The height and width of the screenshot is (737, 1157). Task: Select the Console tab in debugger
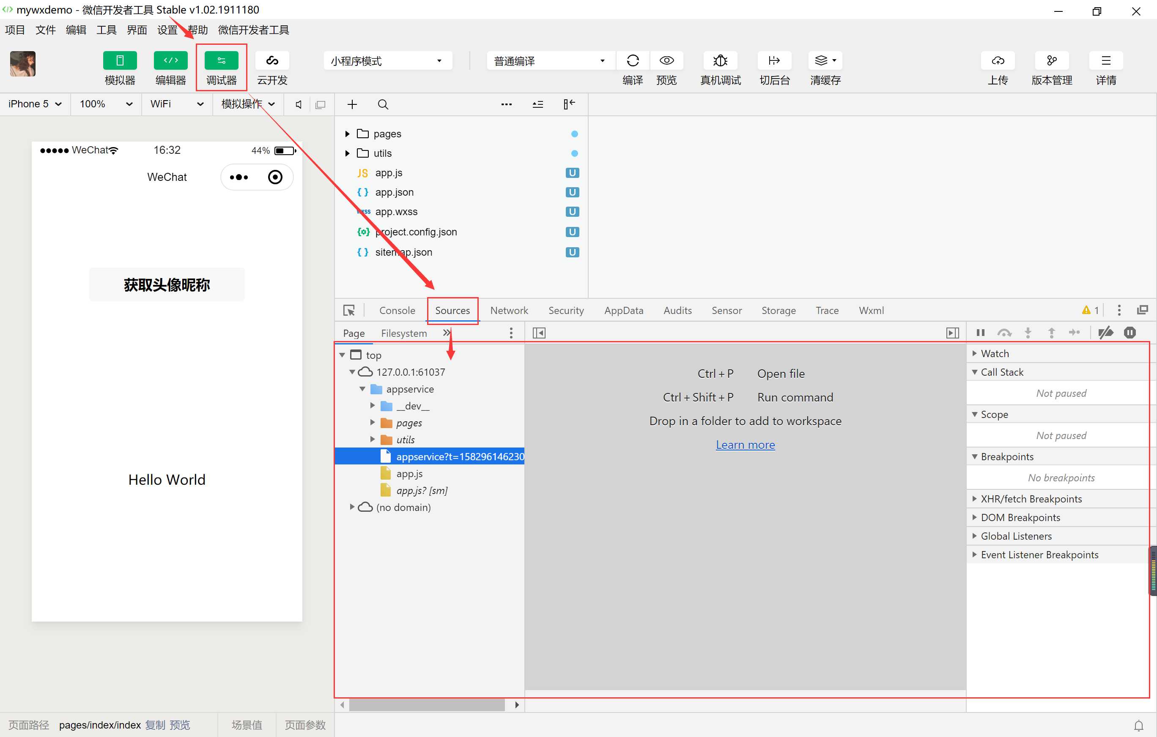coord(396,310)
